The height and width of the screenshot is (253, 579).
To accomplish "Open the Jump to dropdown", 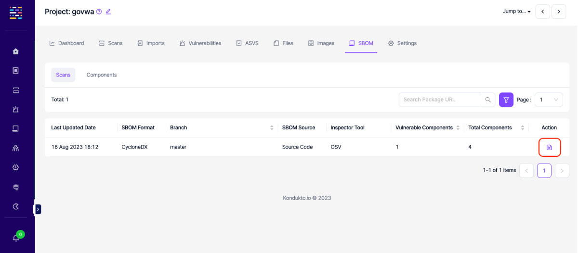I will coord(516,12).
